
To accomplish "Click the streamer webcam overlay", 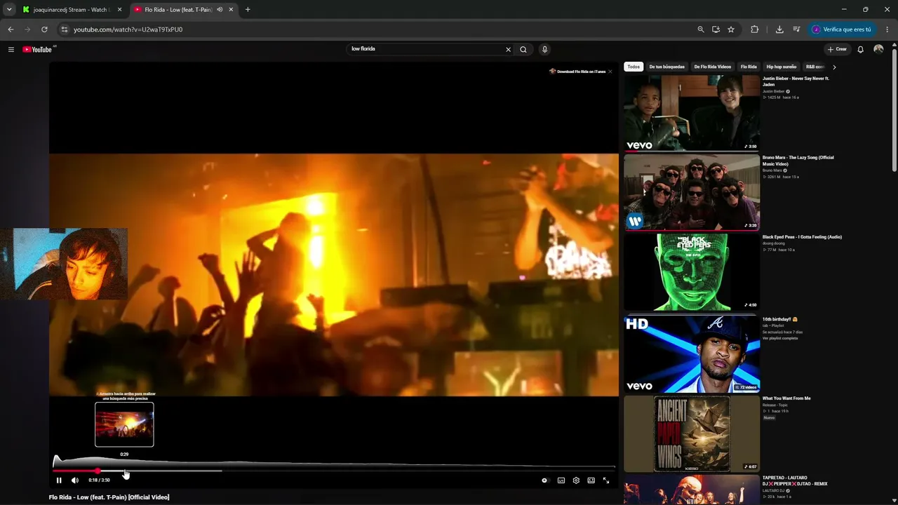I will (64, 264).
